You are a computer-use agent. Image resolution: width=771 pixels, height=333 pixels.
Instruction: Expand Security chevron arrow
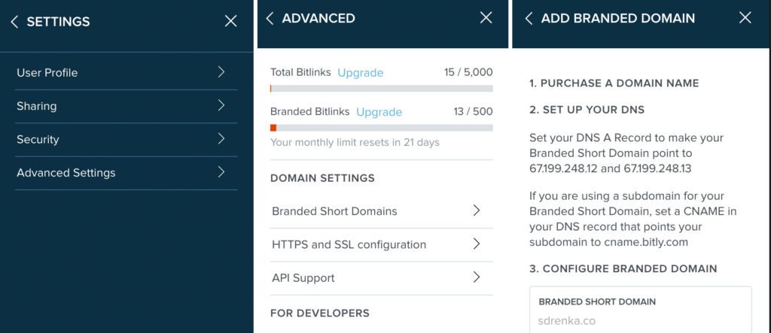click(x=221, y=139)
